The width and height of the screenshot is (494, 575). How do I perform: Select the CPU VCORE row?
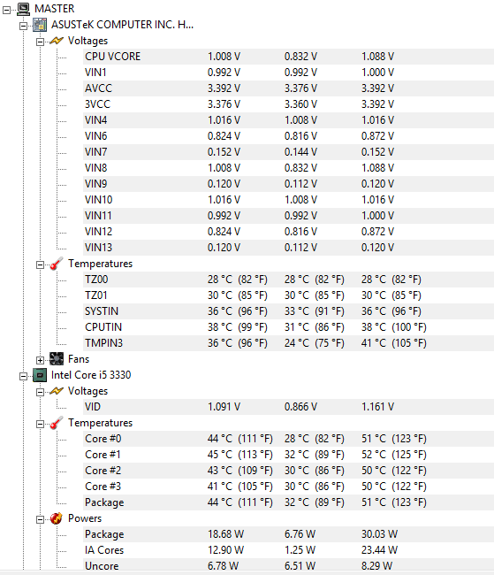(288, 57)
